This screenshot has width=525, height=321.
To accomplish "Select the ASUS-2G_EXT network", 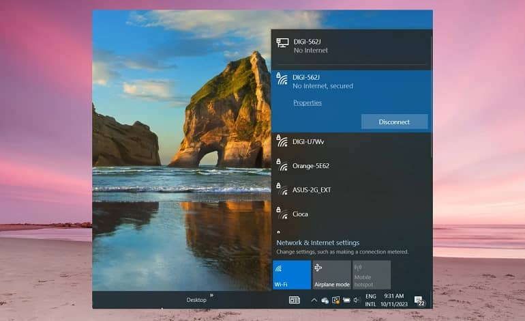I will pyautogui.click(x=351, y=190).
